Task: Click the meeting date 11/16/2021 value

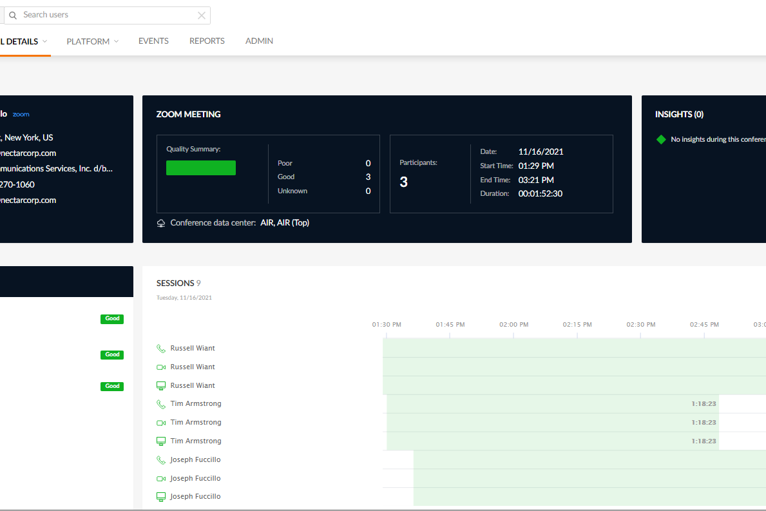Action: pos(541,152)
